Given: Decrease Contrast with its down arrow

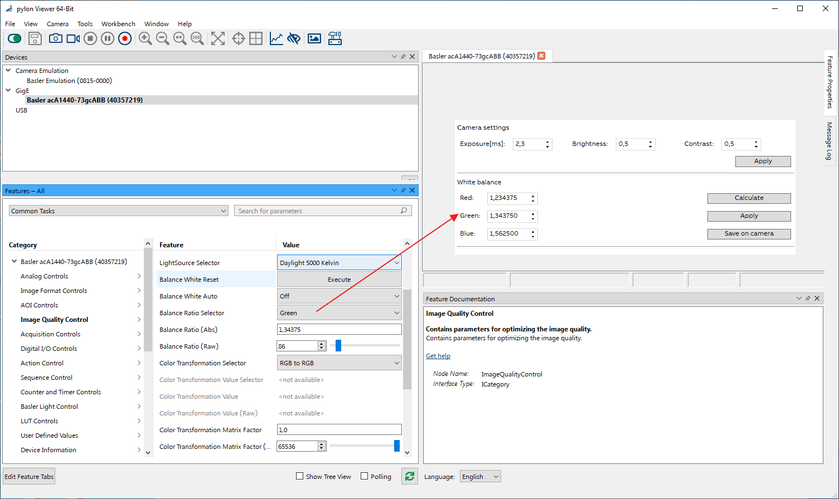Looking at the screenshot, I should pos(756,146).
